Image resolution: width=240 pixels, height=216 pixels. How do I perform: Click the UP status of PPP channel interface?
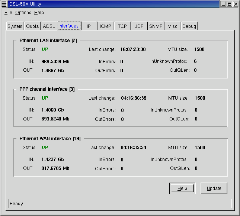pos(45,98)
